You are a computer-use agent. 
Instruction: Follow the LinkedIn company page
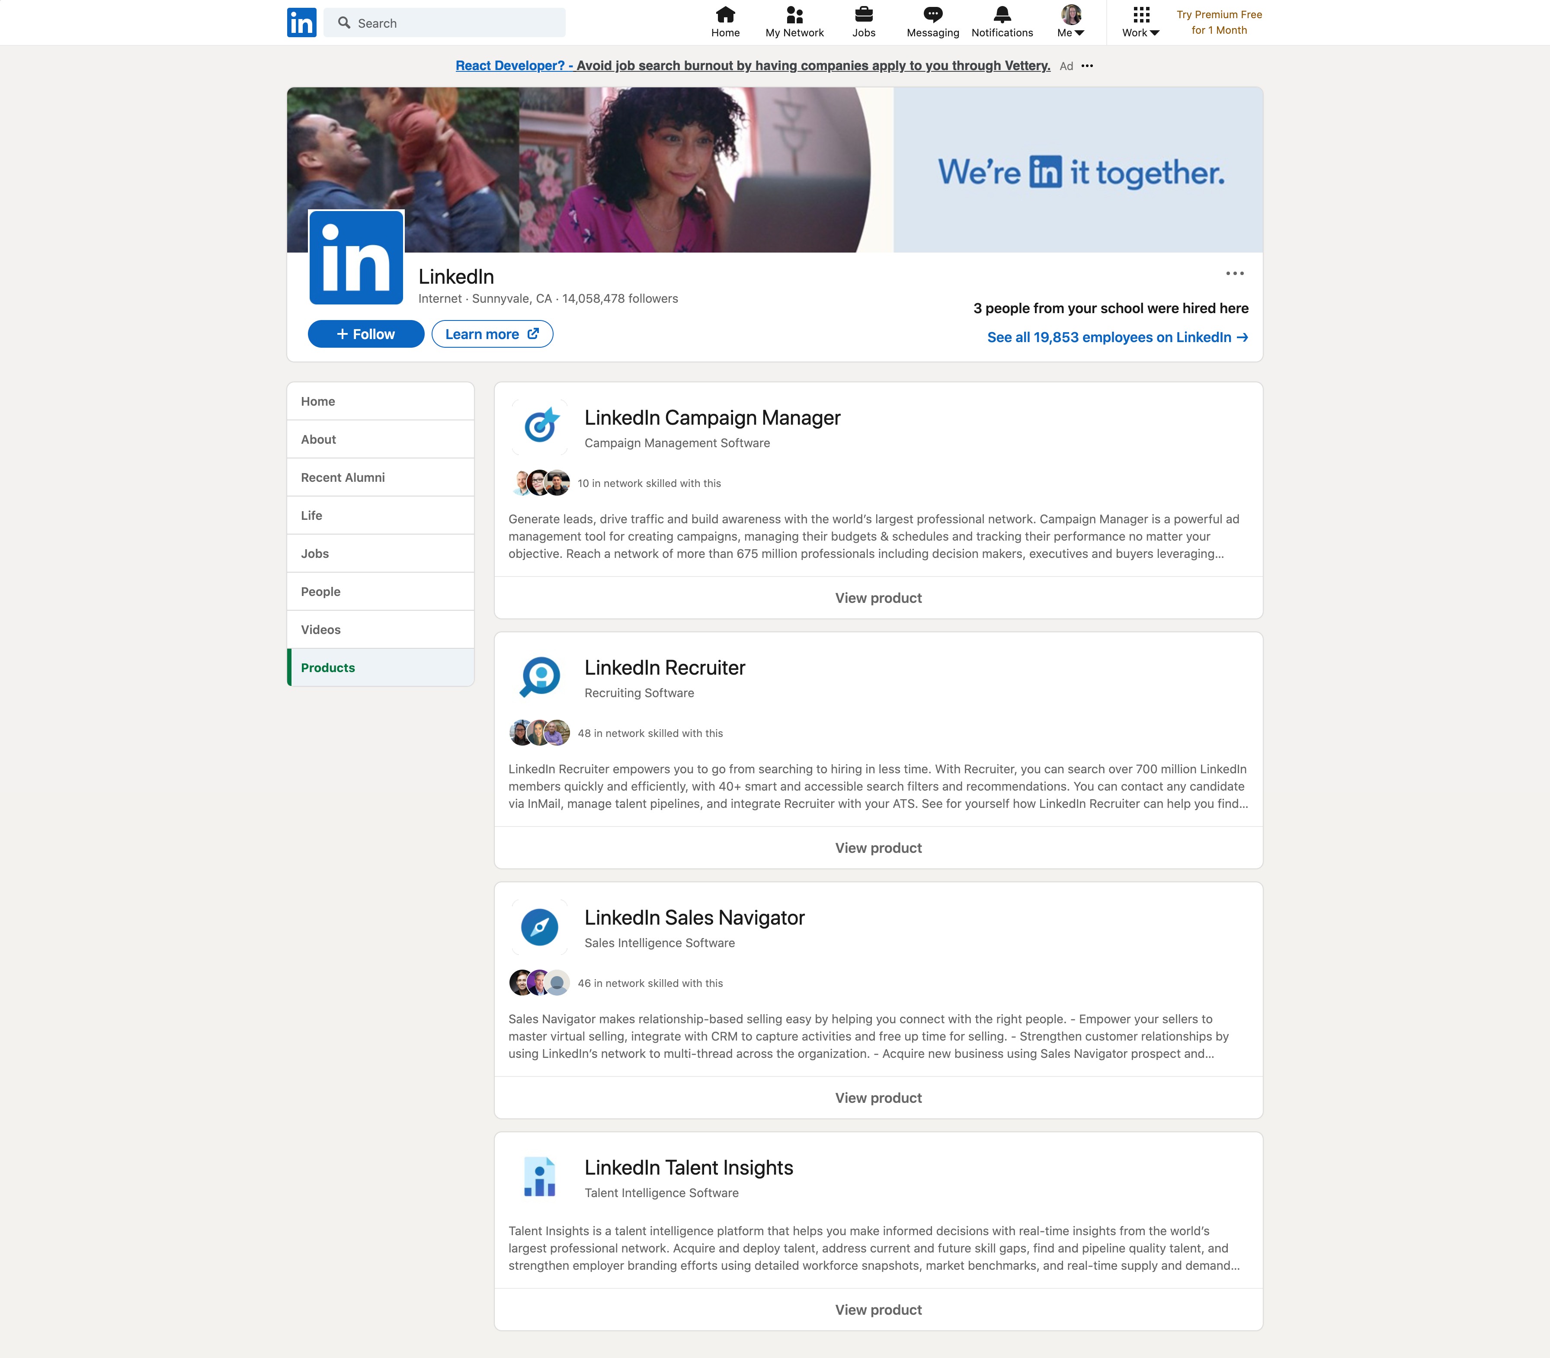[x=365, y=333]
